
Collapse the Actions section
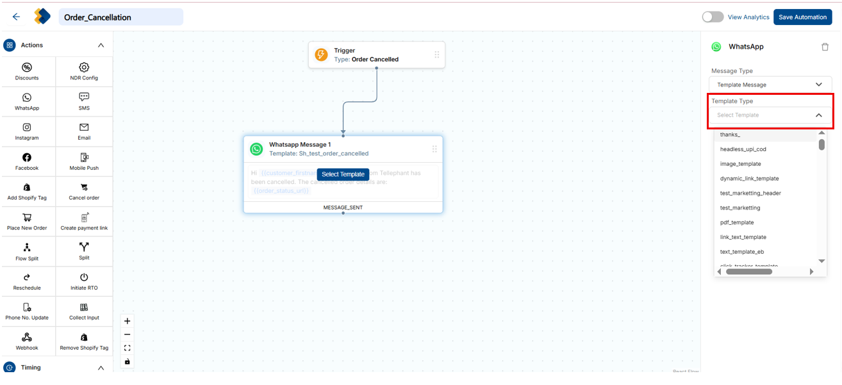pos(101,45)
